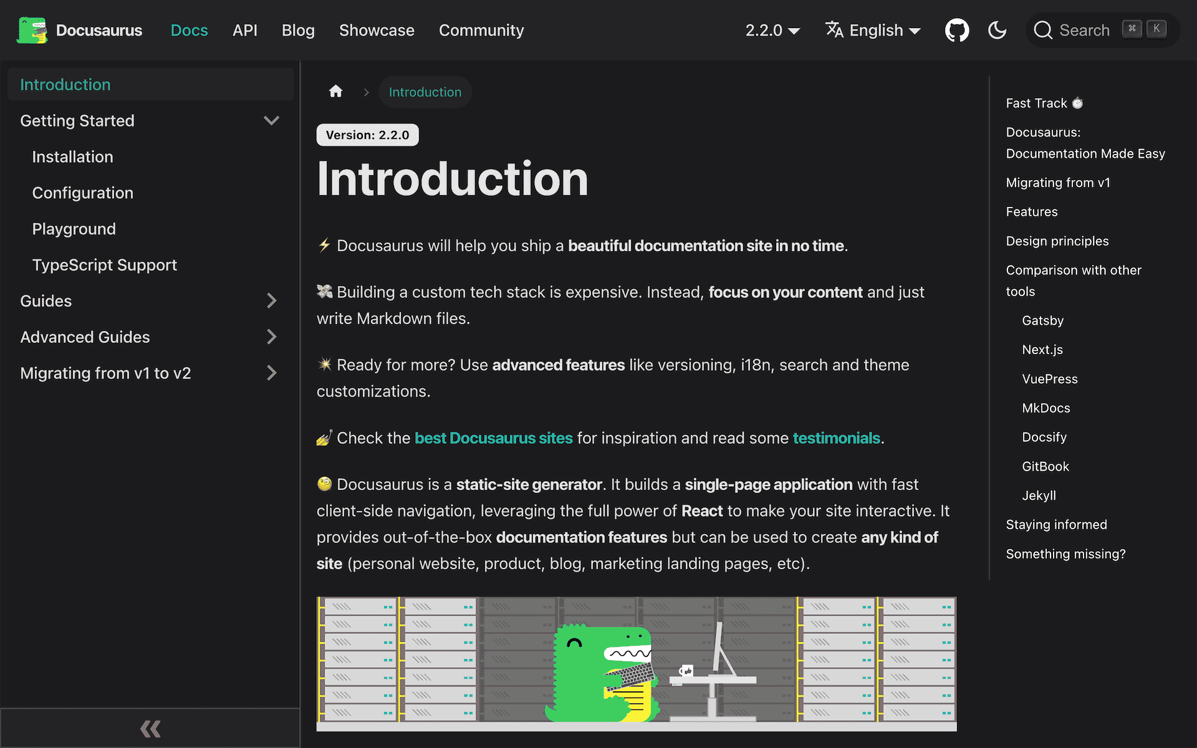1197x748 pixels.
Task: Follow the best Docusaurus sites link
Action: (493, 438)
